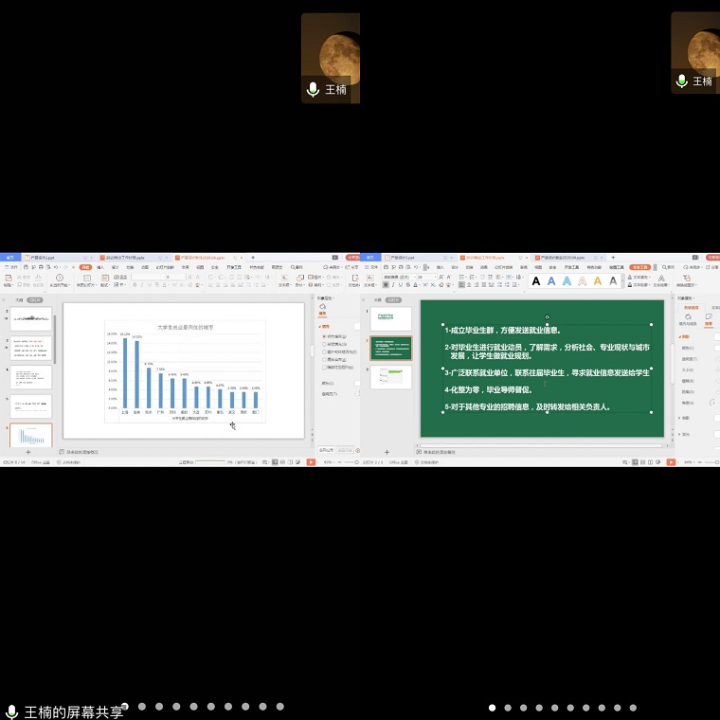This screenshot has width=720, height=720.
Task: Apply the black 'A' text style preset
Action: (536, 281)
